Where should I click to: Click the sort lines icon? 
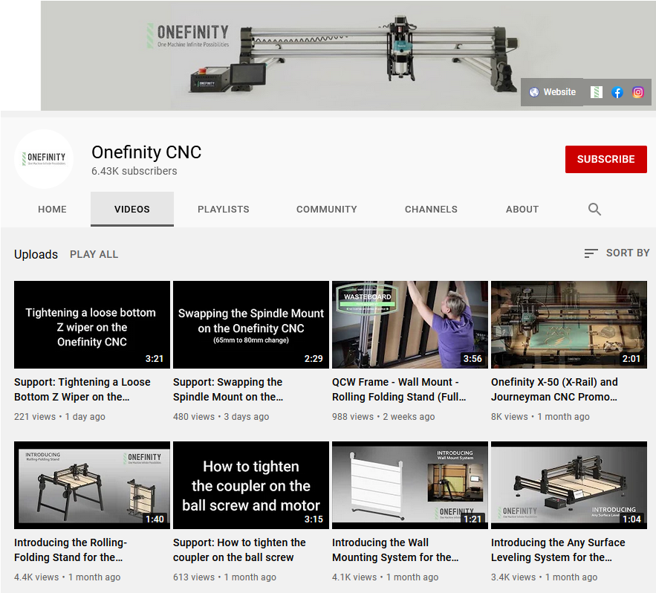pyautogui.click(x=591, y=253)
